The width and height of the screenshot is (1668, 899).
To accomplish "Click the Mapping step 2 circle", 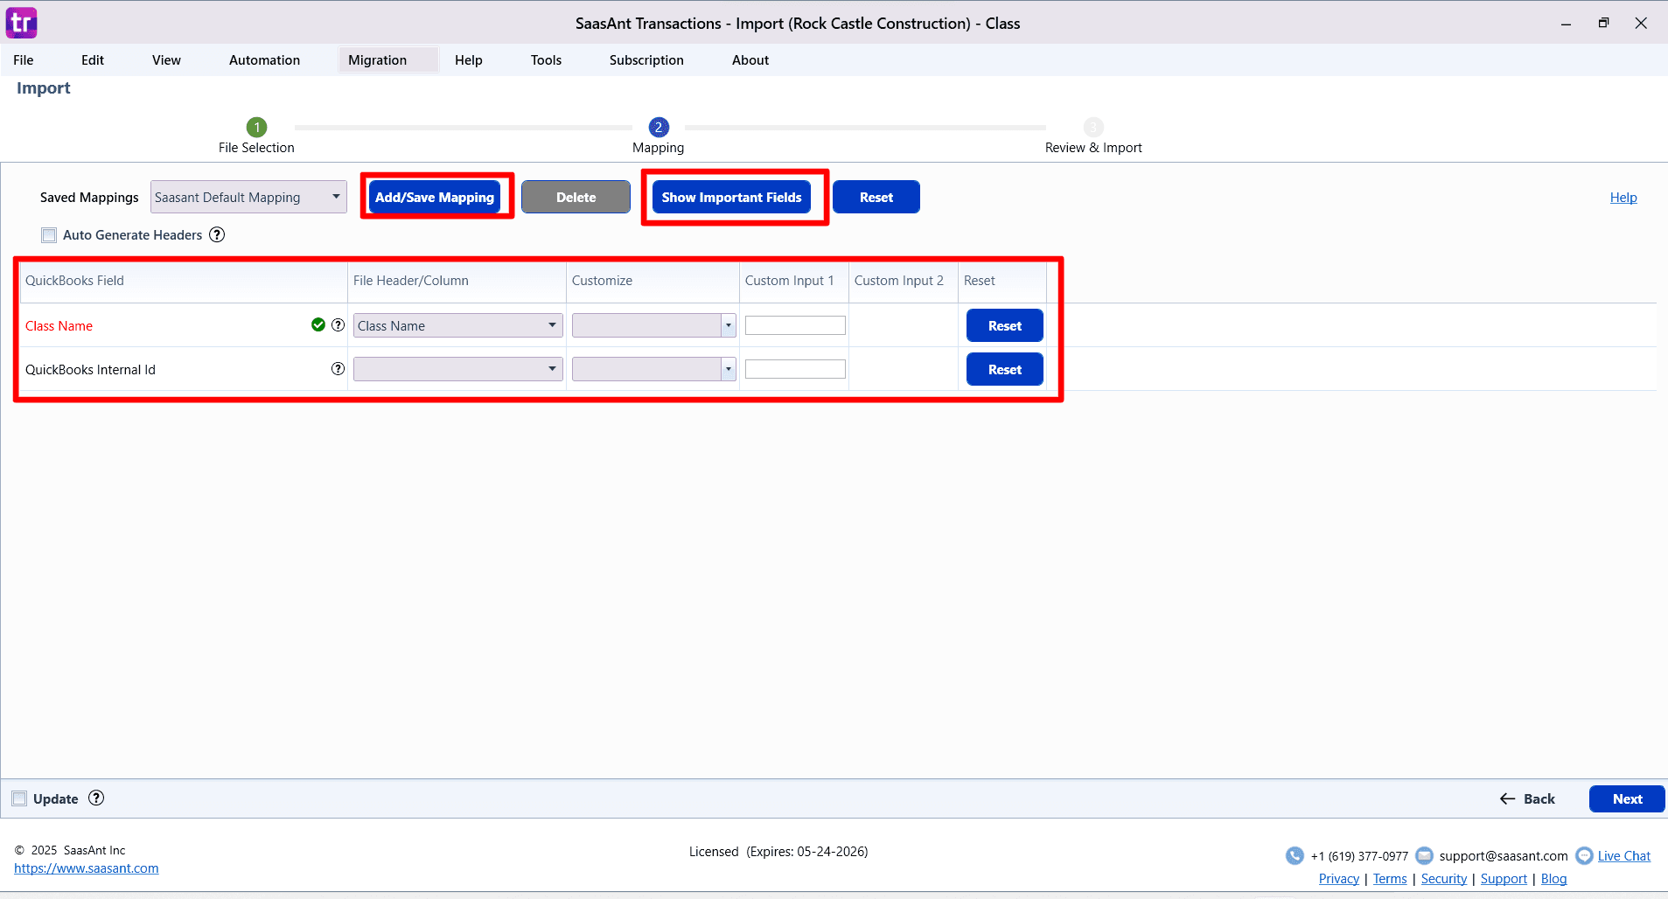I will [x=659, y=127].
